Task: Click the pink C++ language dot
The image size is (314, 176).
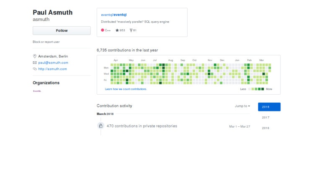Action: coord(103,30)
